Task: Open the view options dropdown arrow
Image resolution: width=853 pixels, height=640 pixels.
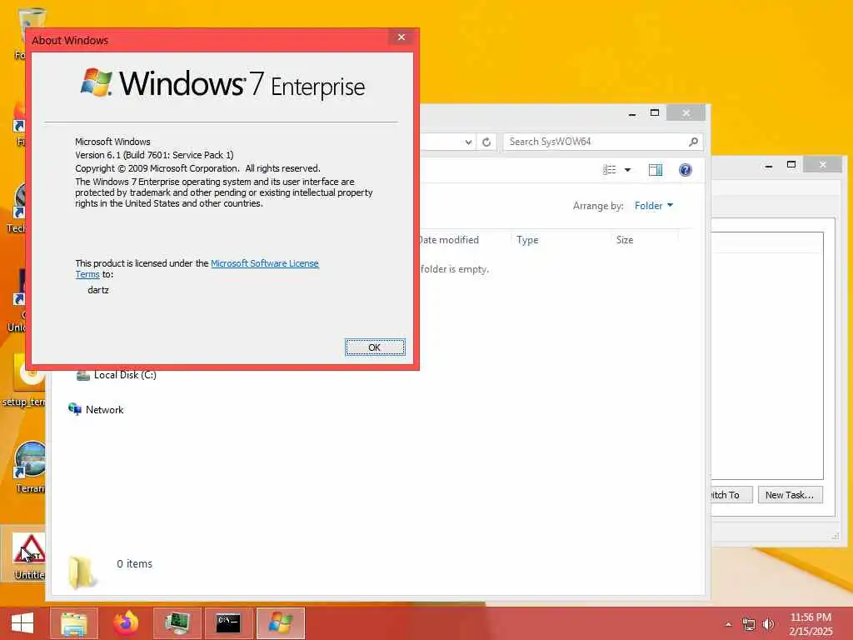Action: [627, 170]
